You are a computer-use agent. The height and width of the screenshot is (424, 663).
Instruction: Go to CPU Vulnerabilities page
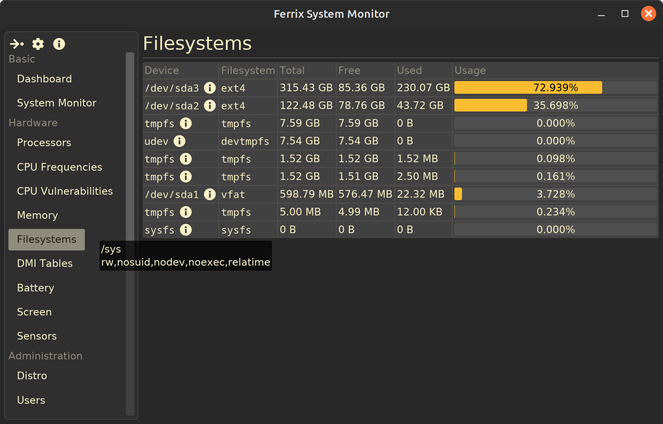click(x=65, y=191)
